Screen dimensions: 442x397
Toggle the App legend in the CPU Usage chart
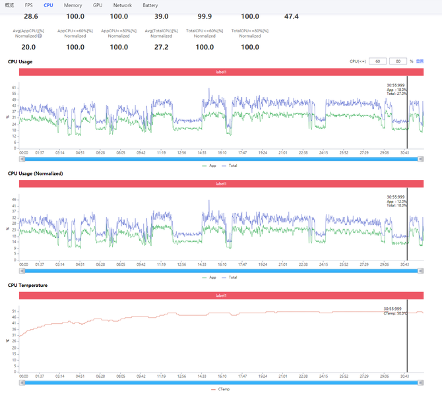coord(210,166)
